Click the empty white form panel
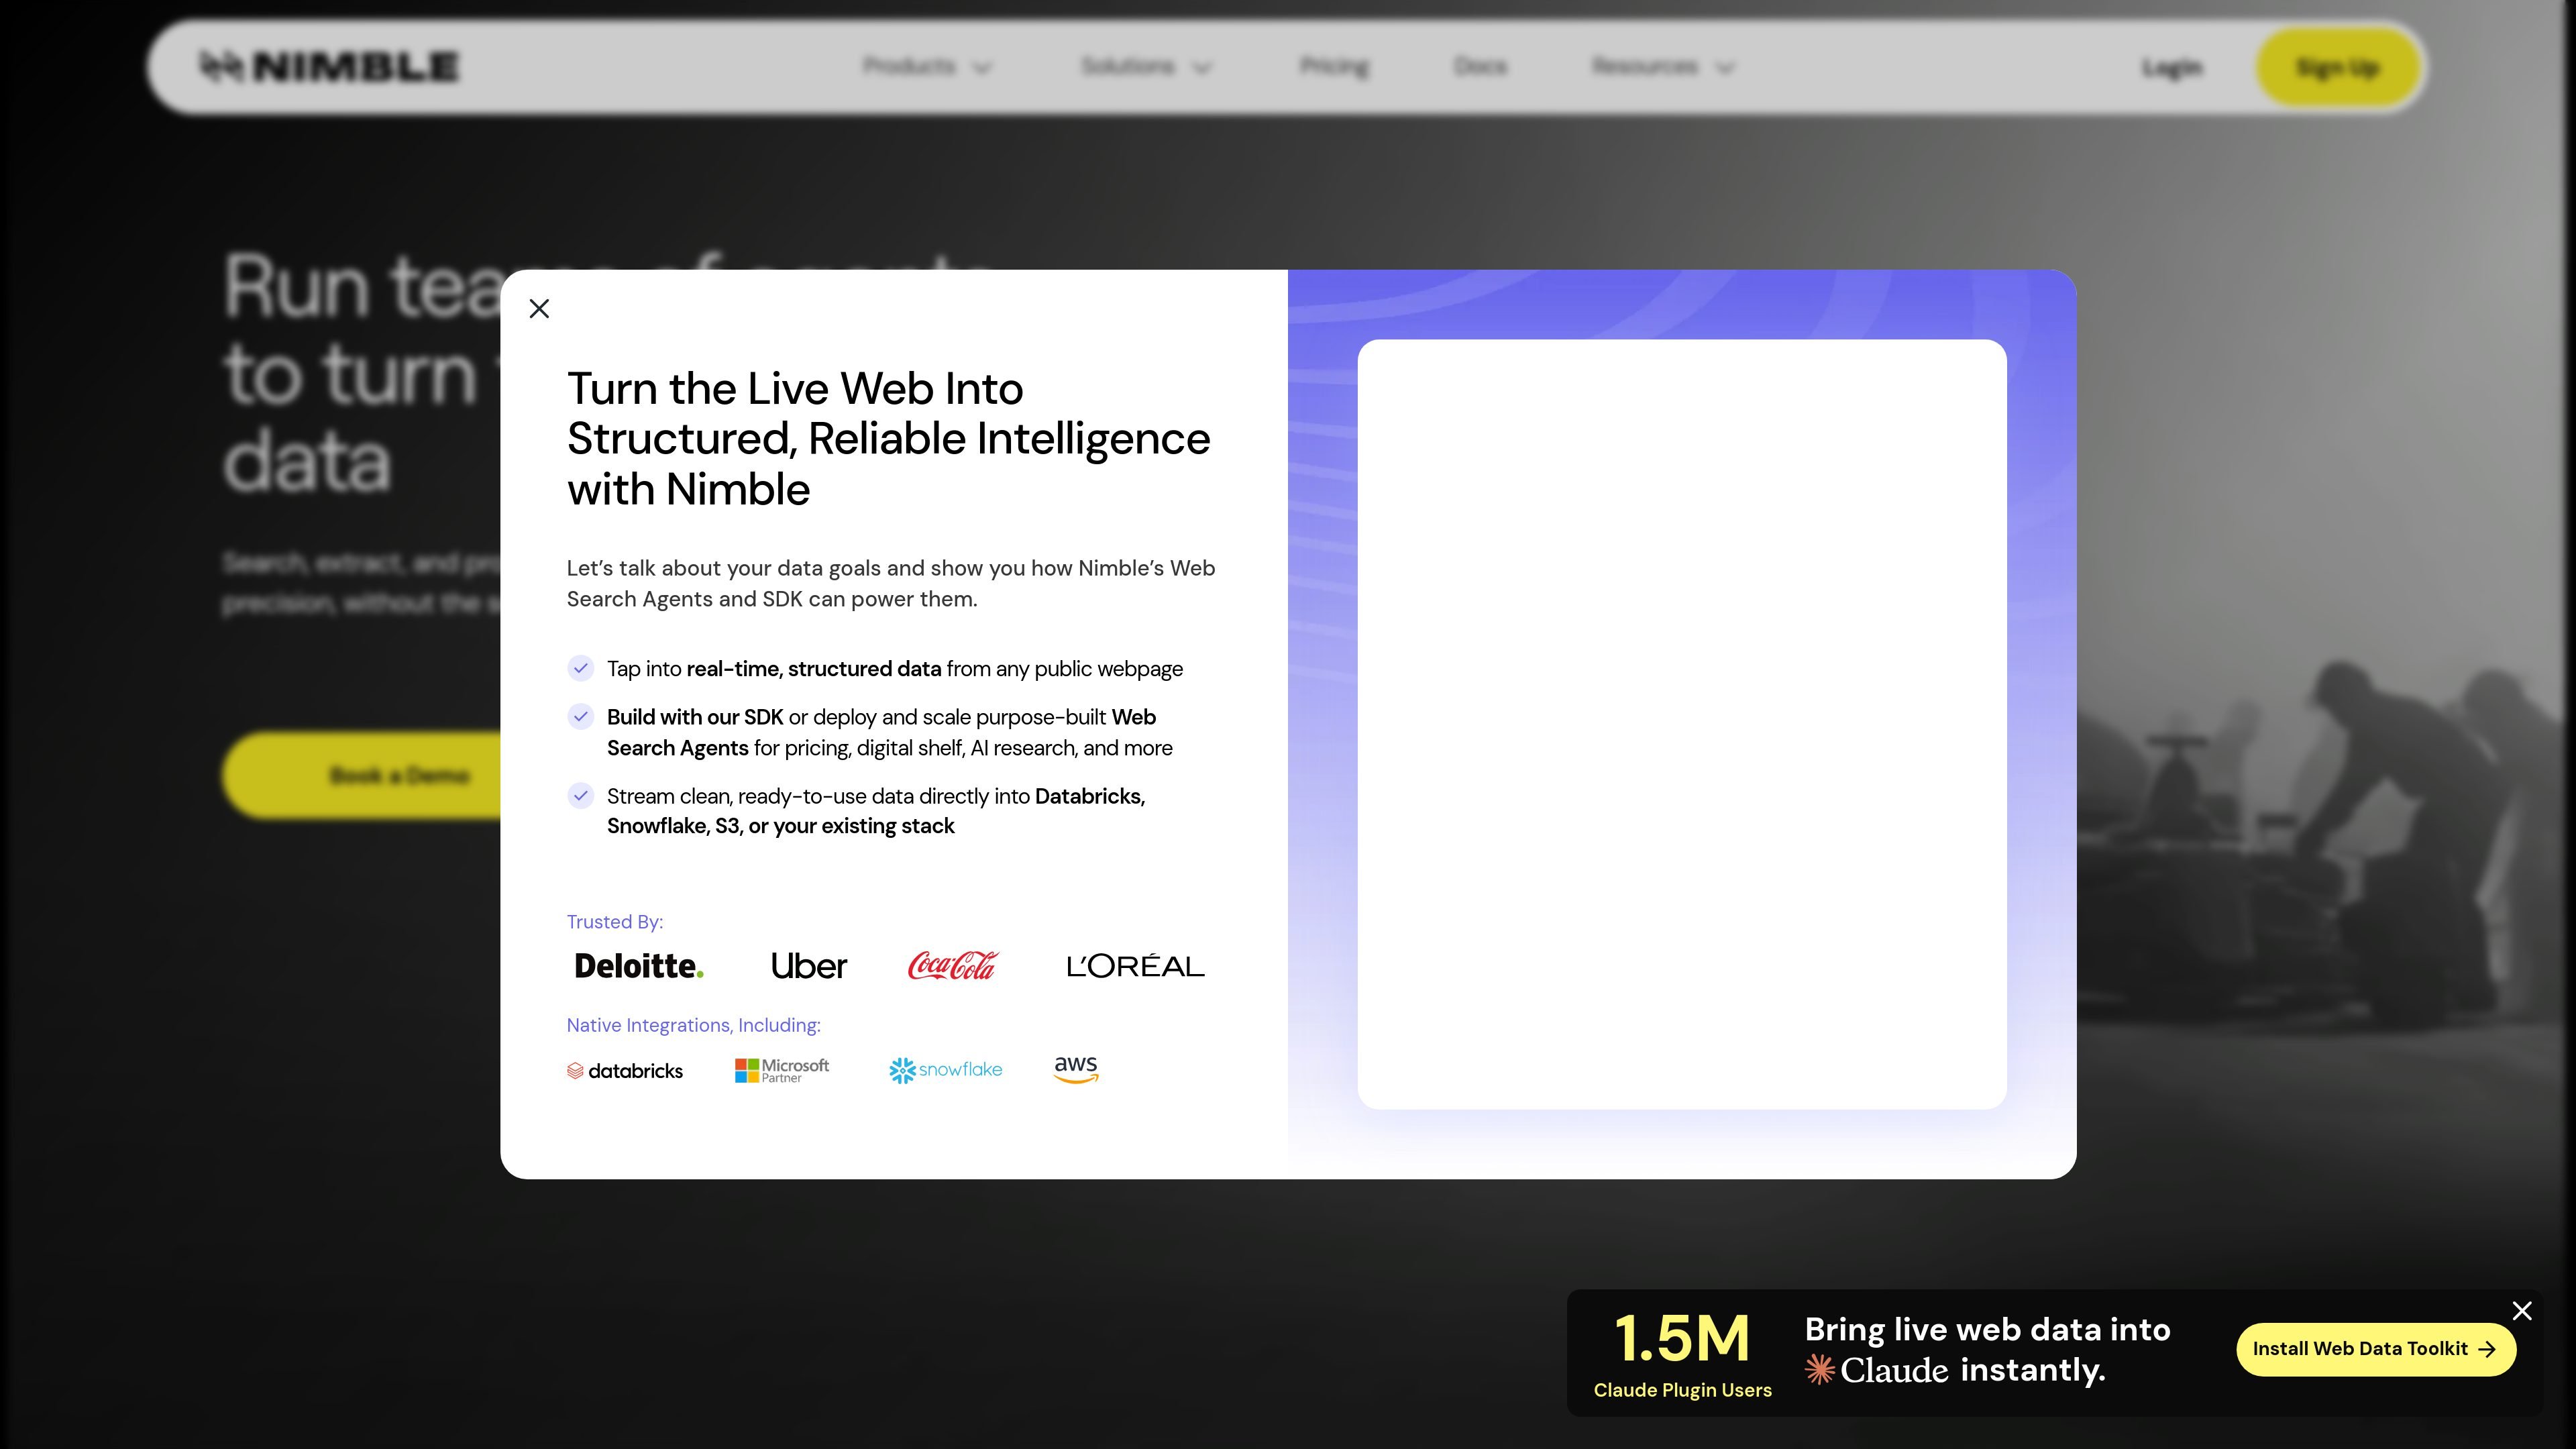The image size is (2576, 1449). pos(1681,724)
